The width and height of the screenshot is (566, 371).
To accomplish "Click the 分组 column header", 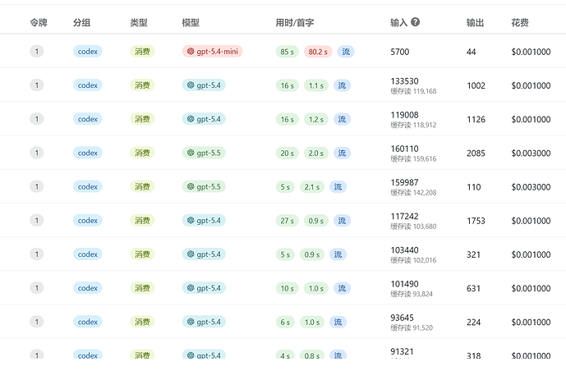I will 81,23.
